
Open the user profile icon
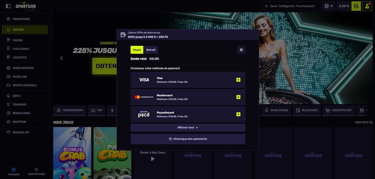[x=367, y=6]
